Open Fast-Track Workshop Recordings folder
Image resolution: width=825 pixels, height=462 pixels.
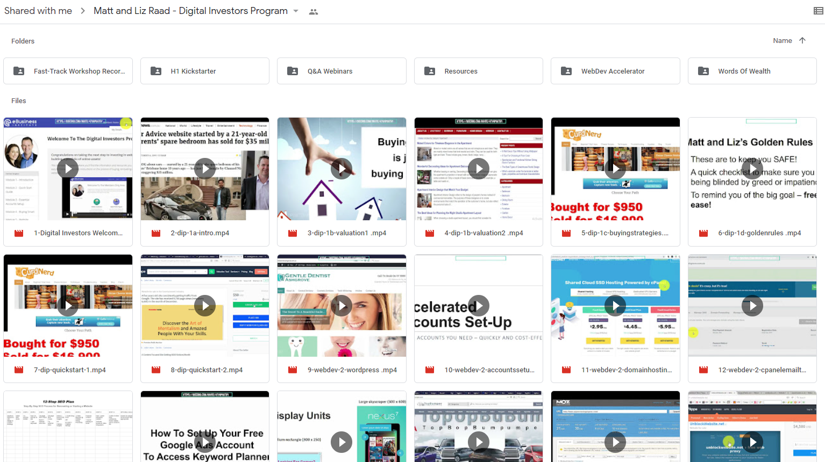(68, 71)
